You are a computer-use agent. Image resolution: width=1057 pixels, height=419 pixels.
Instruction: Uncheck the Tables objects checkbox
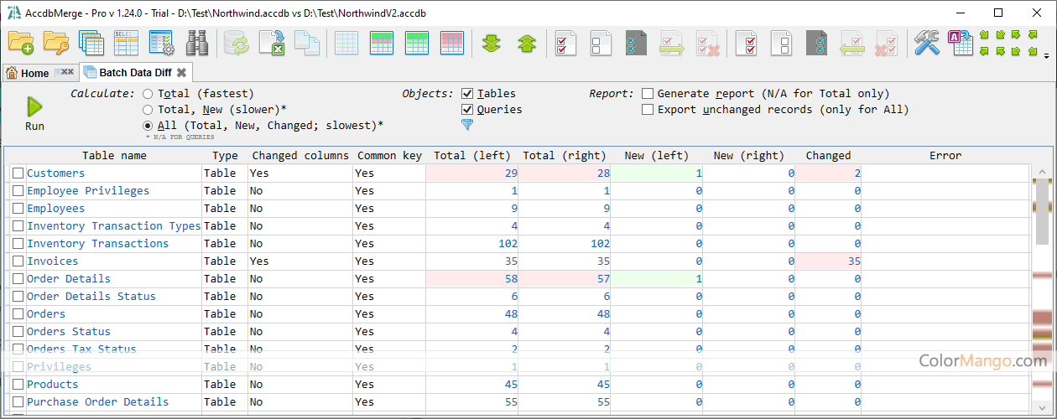click(x=467, y=94)
